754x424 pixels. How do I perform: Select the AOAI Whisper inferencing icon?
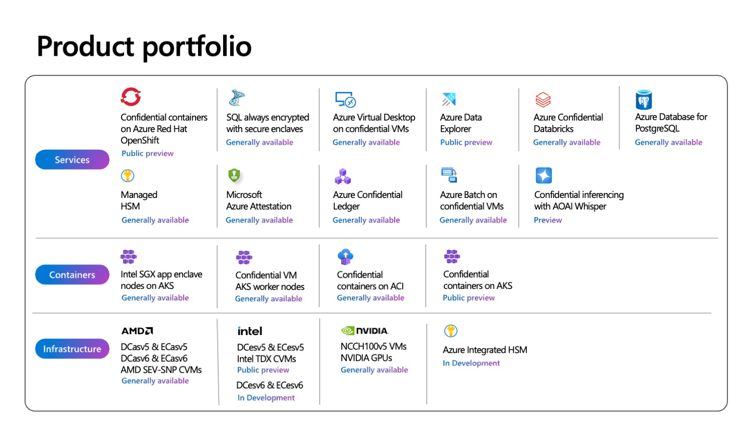543,176
